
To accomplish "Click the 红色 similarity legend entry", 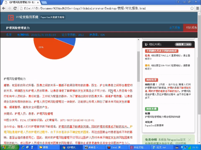I will click(x=168, y=57).
